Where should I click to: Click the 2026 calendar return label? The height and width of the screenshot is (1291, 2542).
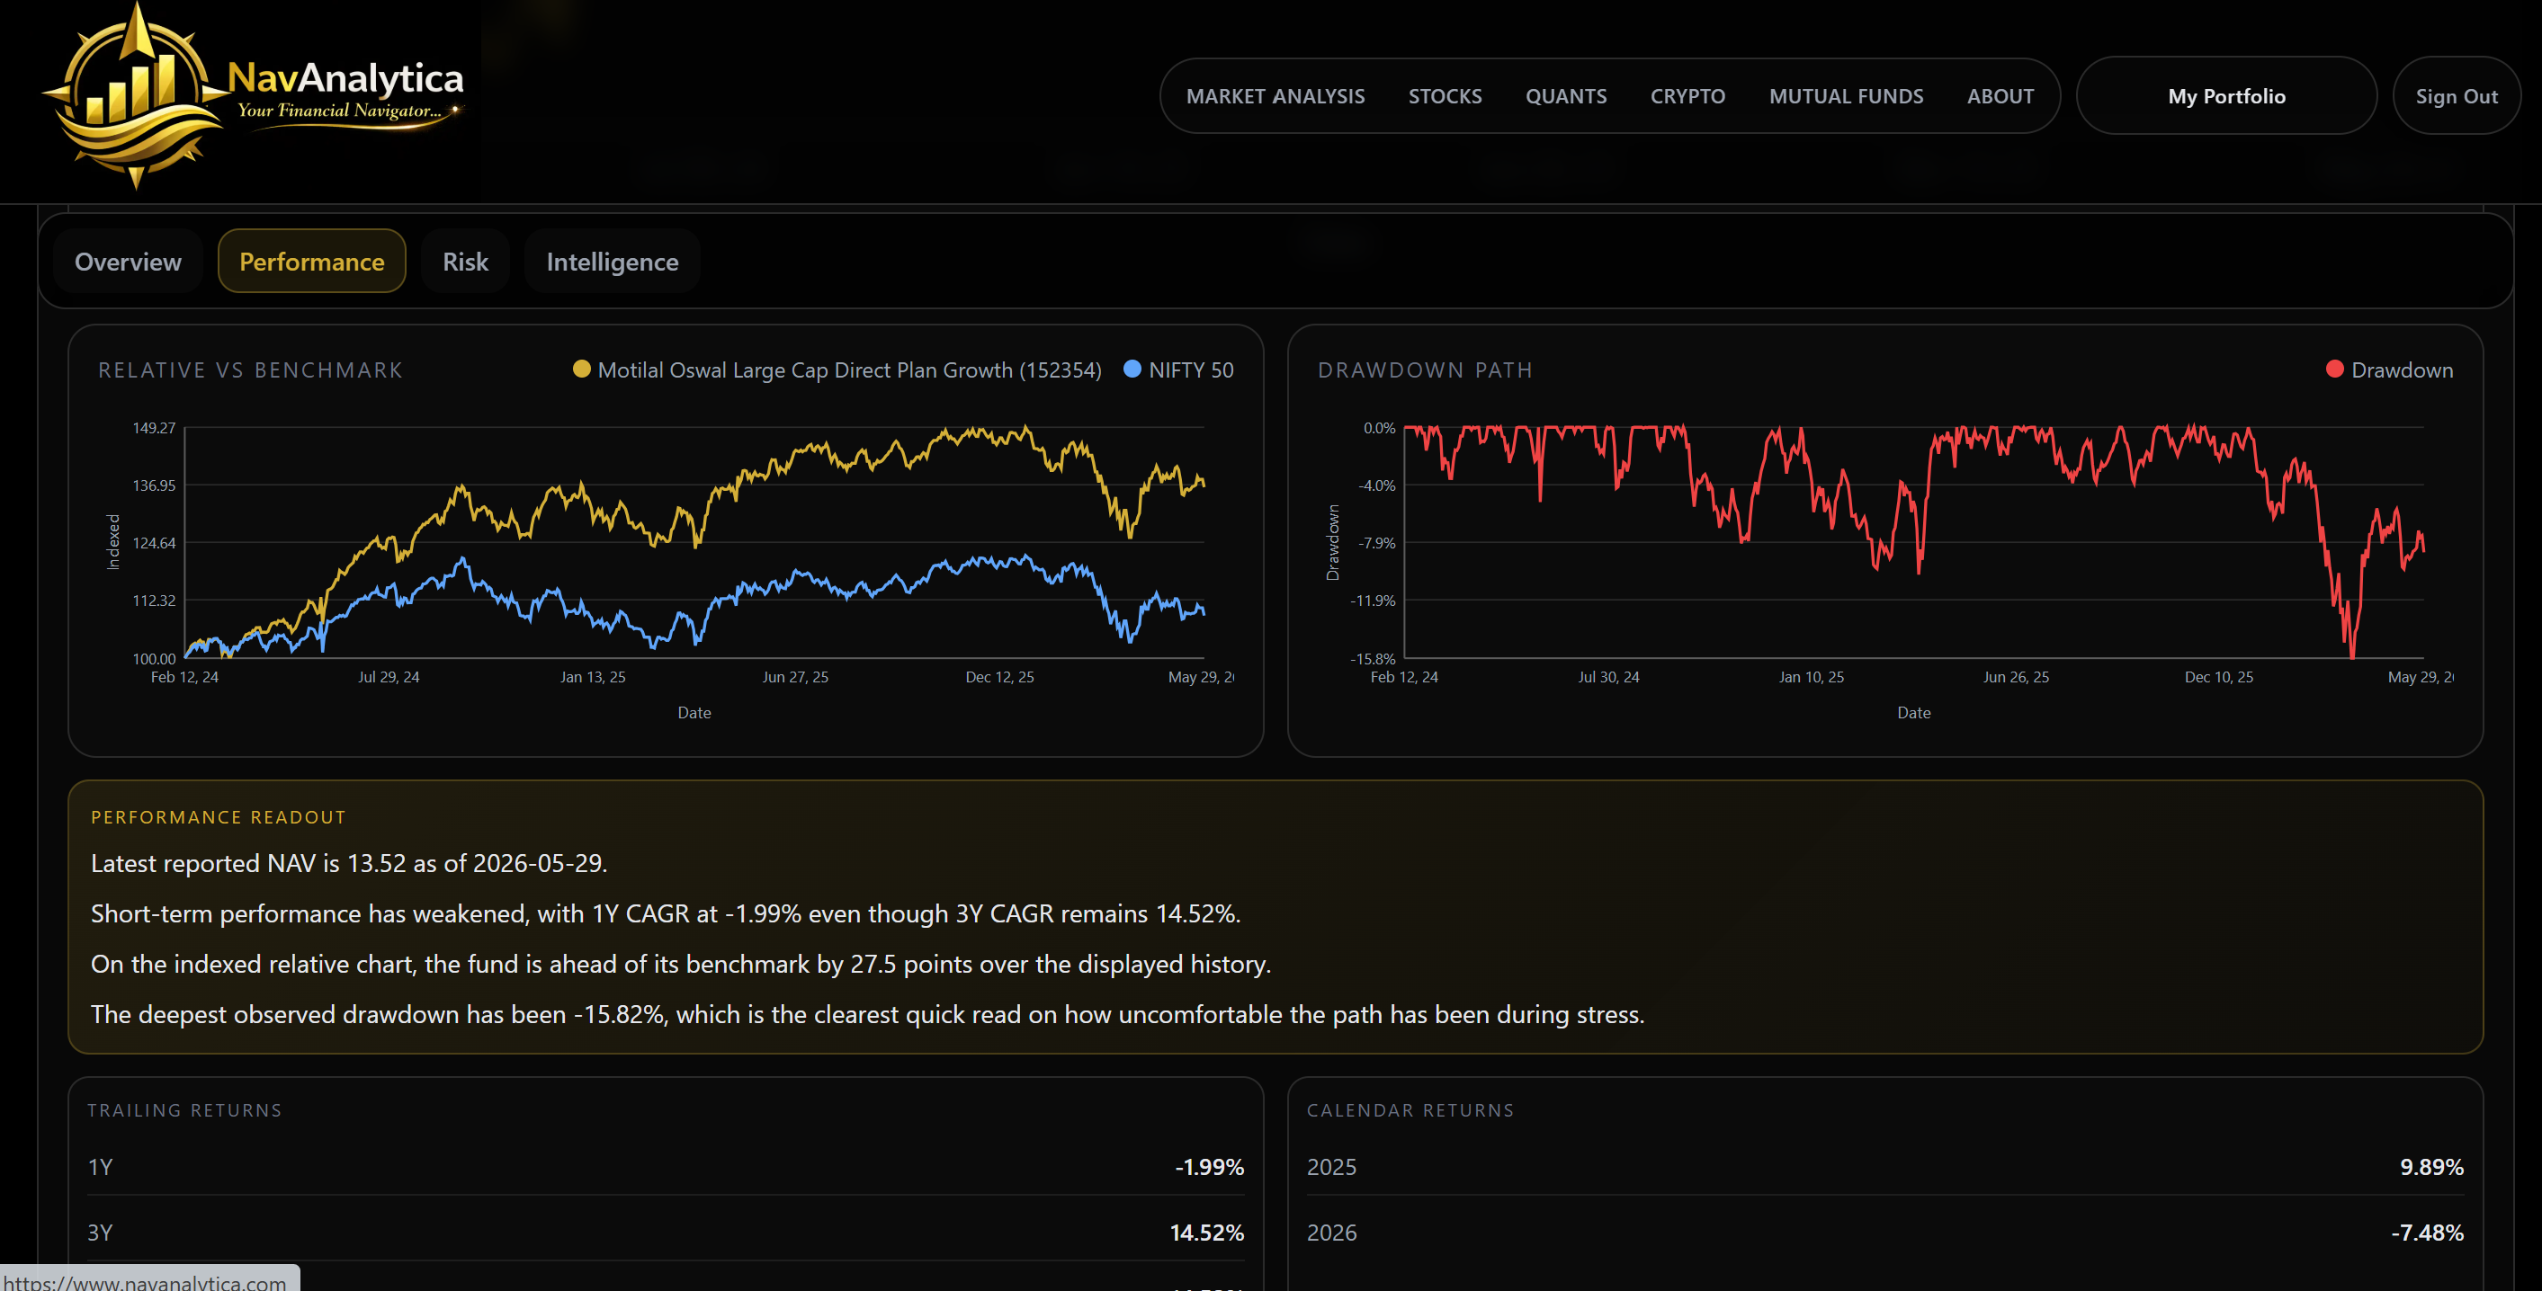point(1331,1232)
